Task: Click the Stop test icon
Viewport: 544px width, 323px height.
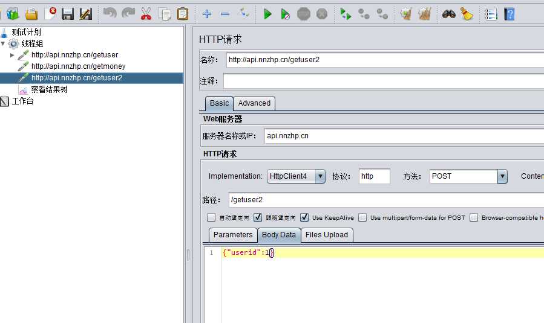Action: click(304, 14)
